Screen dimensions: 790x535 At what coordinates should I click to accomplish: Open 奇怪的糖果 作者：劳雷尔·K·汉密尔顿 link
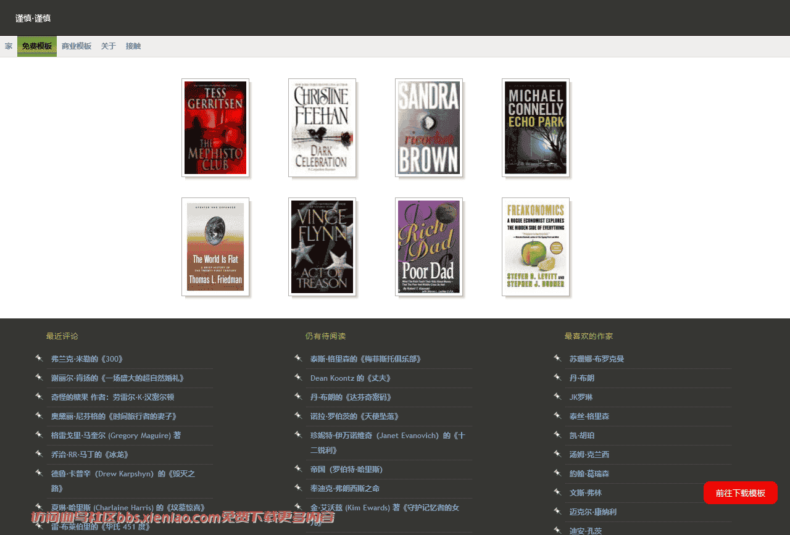[113, 397]
